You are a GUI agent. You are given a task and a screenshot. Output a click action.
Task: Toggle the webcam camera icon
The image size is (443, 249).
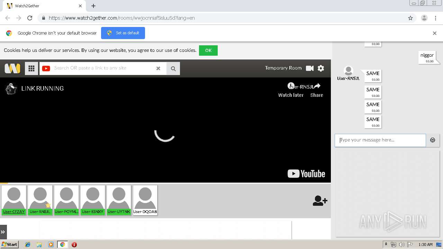point(310,68)
